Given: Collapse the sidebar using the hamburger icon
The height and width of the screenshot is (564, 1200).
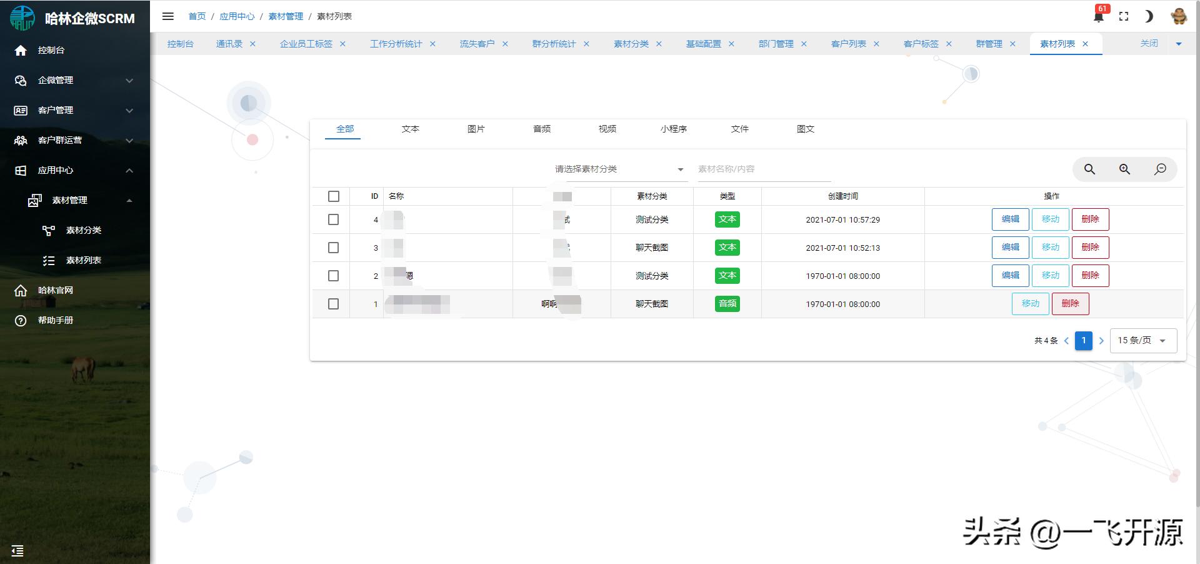Looking at the screenshot, I should point(167,17).
